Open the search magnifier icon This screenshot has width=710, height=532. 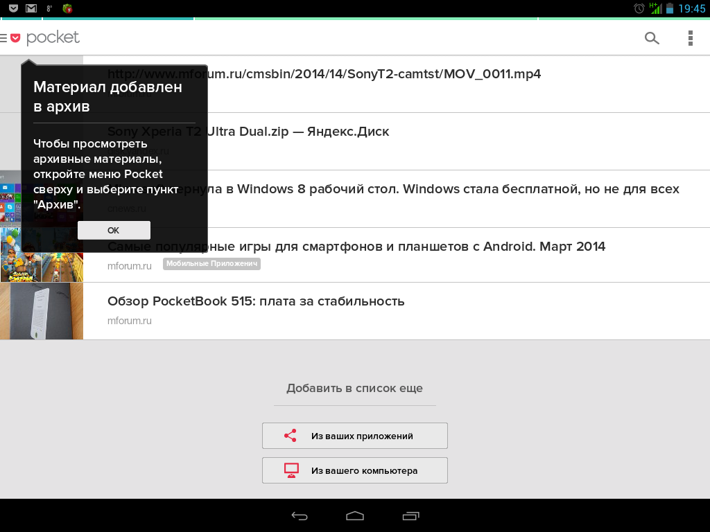coord(652,38)
